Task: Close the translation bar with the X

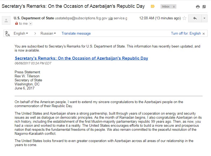Action: pyautogui.click(x=203, y=34)
